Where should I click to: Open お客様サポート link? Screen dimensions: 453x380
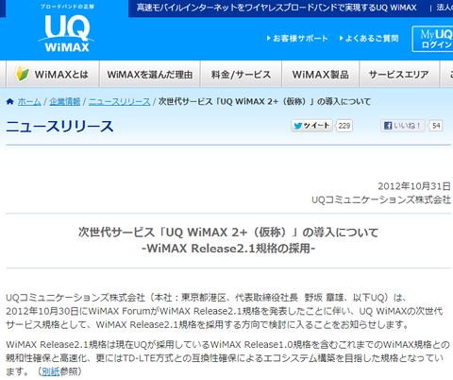(300, 39)
